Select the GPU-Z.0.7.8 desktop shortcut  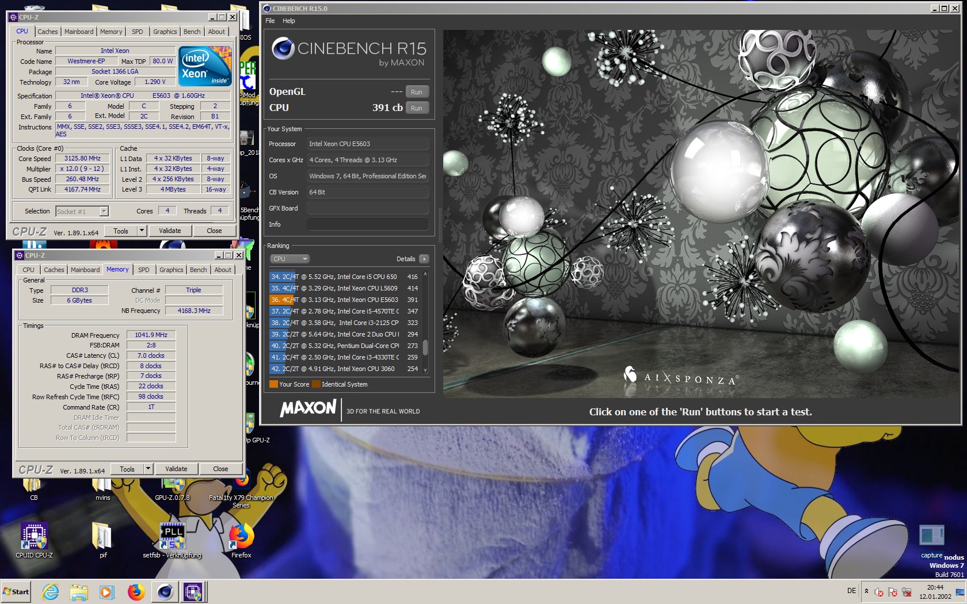point(172,490)
